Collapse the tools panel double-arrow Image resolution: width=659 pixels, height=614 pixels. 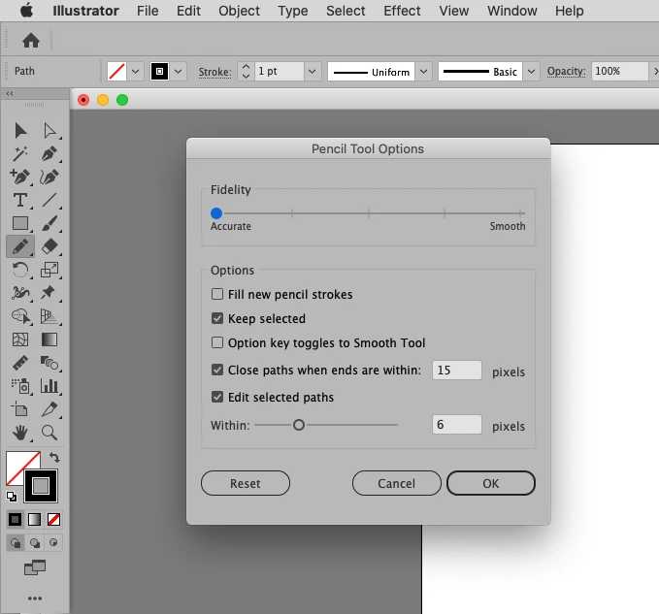pos(10,94)
